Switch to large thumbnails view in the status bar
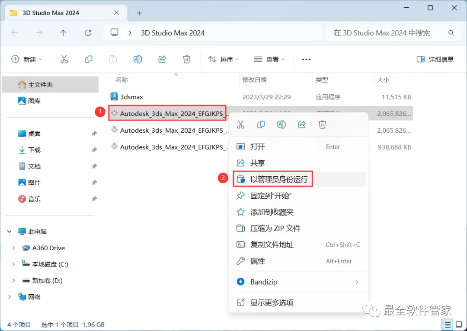The image size is (467, 331). coord(459,325)
